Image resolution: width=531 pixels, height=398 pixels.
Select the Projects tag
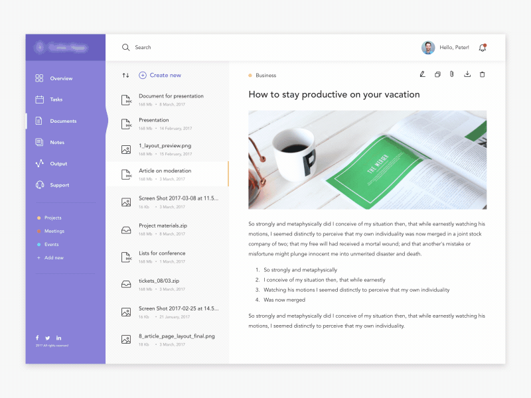click(x=49, y=218)
